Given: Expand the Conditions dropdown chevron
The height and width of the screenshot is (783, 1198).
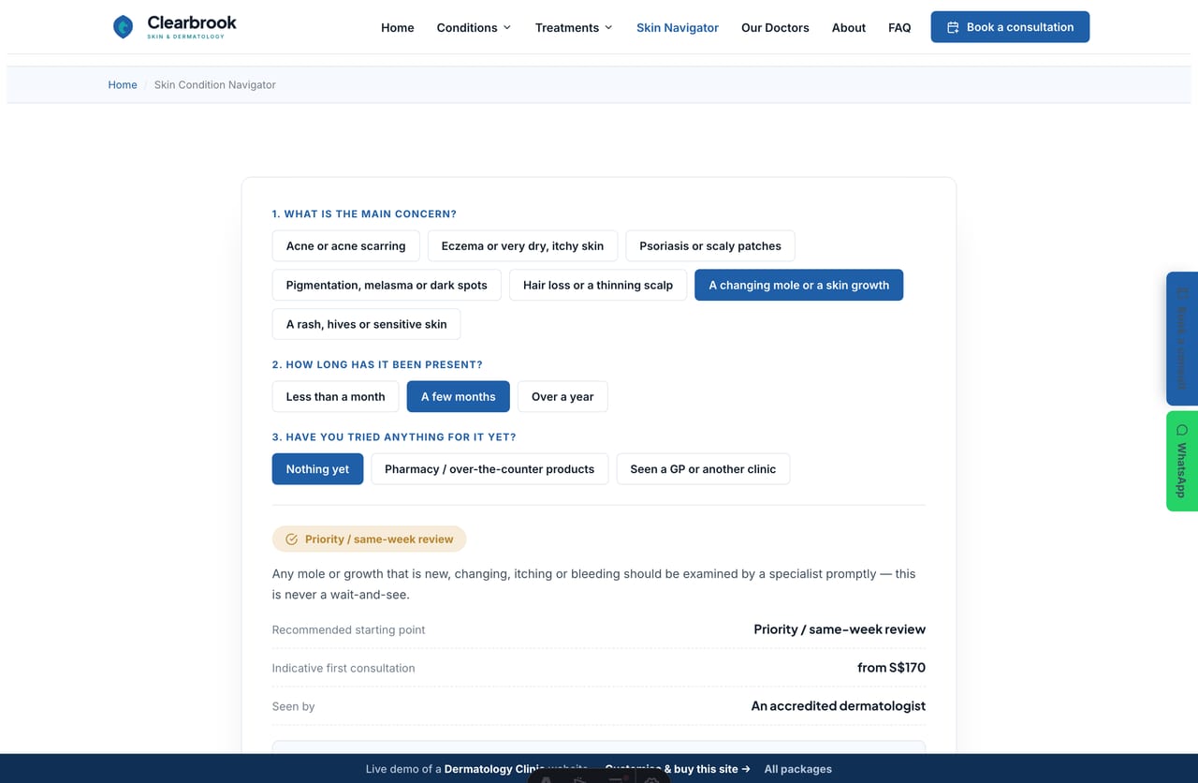Looking at the screenshot, I should (507, 28).
